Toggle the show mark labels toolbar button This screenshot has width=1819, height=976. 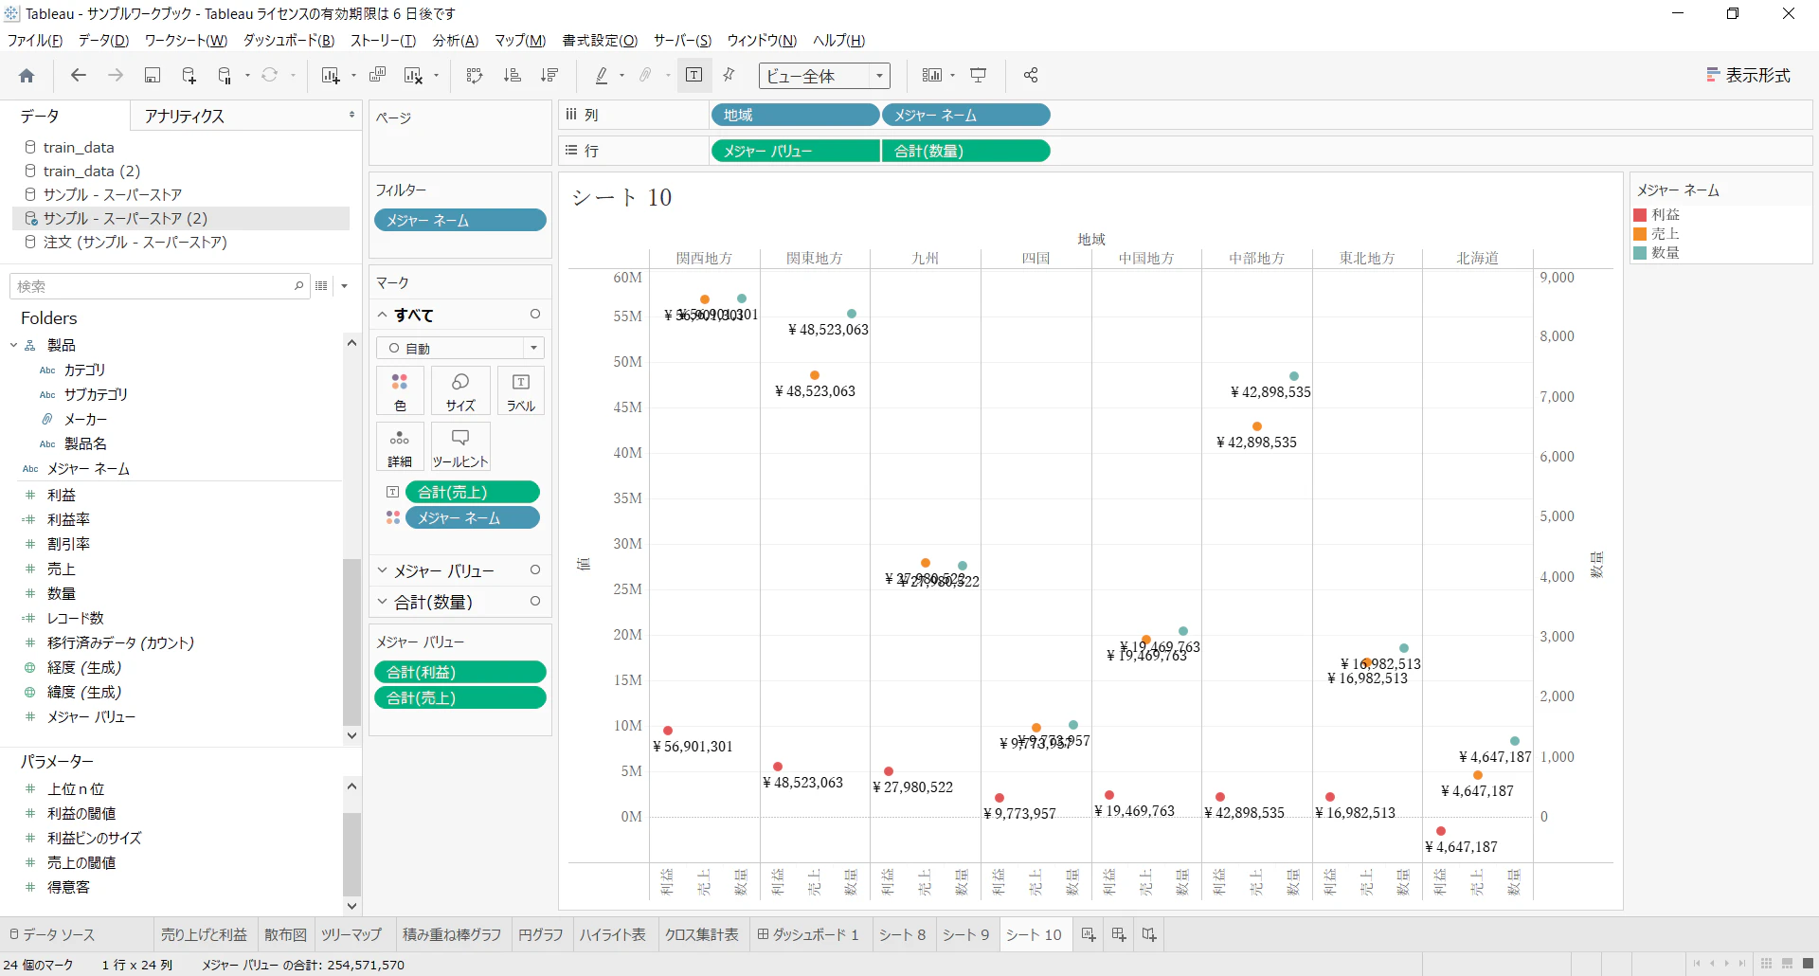tap(694, 76)
